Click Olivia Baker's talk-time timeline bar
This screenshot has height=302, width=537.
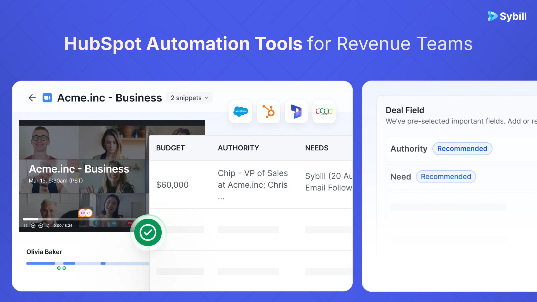pos(88,263)
